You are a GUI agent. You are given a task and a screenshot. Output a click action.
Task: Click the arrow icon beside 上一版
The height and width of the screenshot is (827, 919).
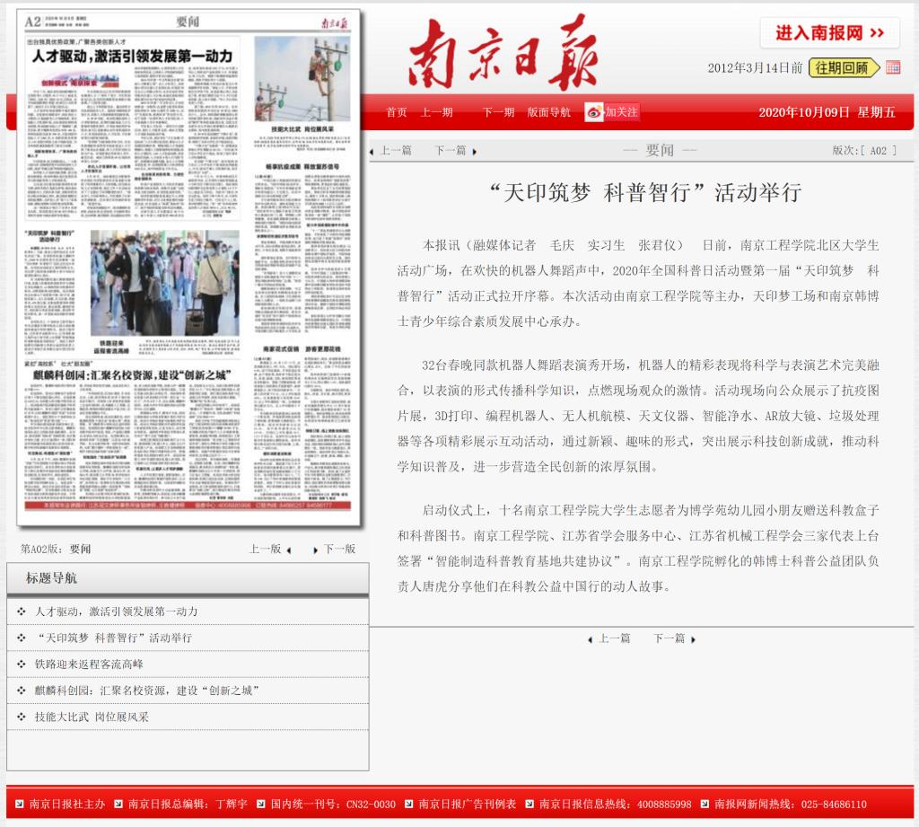point(288,550)
